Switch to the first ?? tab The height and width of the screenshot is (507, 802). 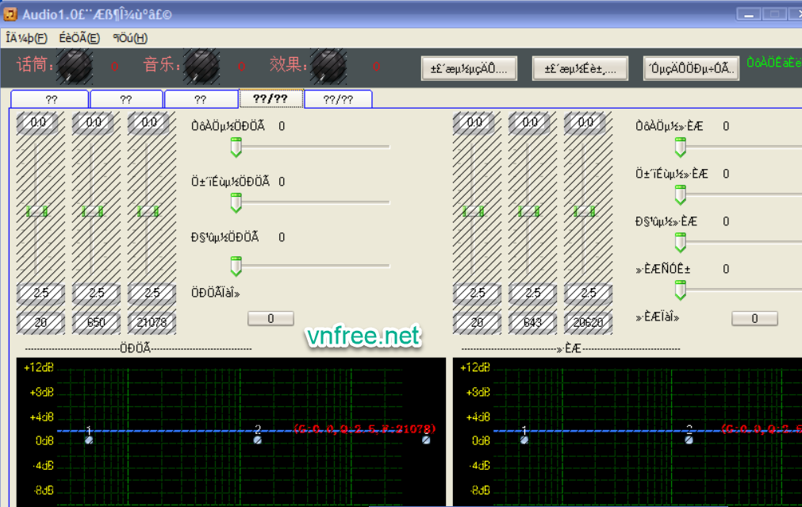tap(51, 99)
